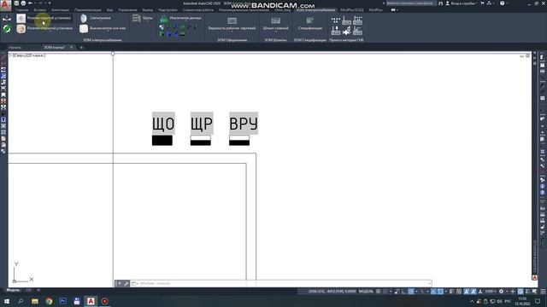Open the Вставка ribbon tab
Screen dimensions: 547x307
[40, 10]
